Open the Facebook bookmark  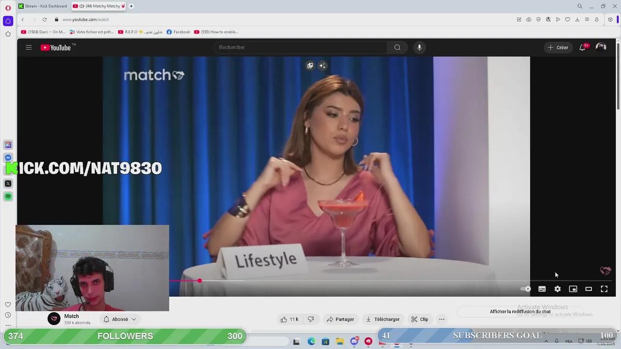pos(178,32)
